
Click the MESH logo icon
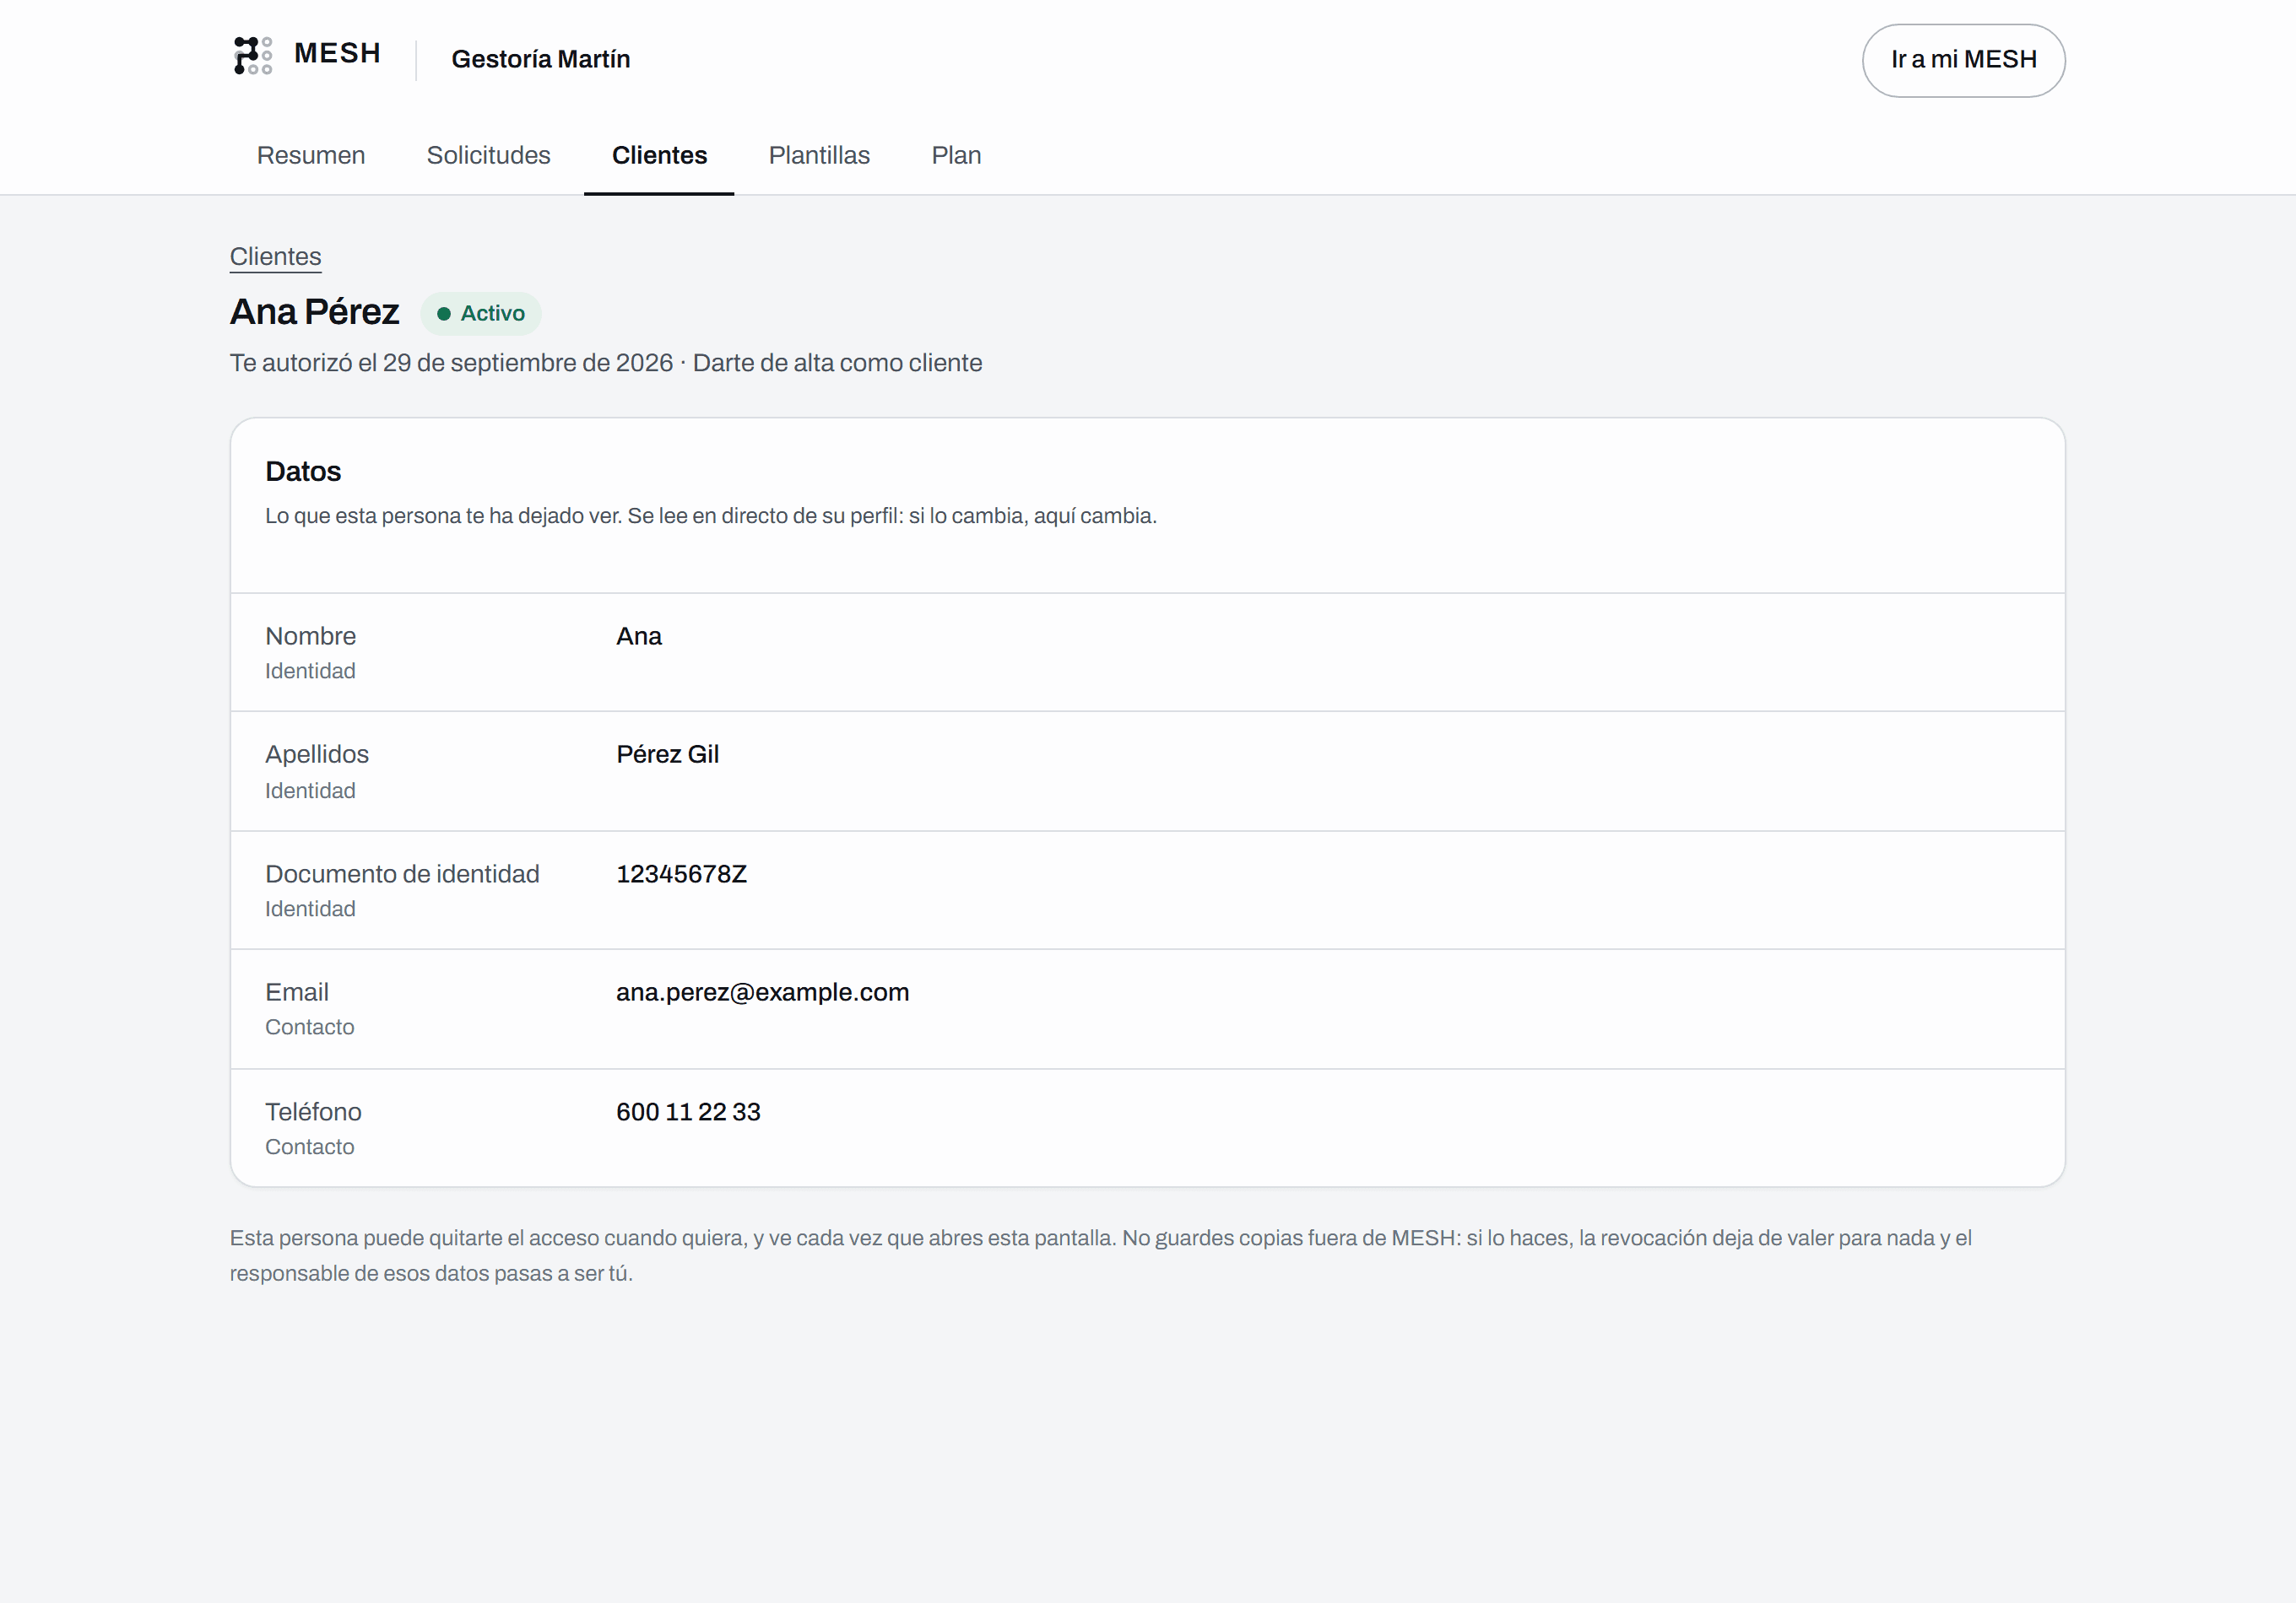[x=252, y=55]
